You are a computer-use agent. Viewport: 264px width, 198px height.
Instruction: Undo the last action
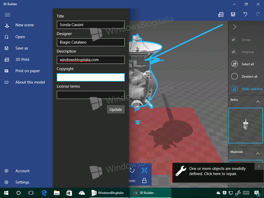coord(245,14)
